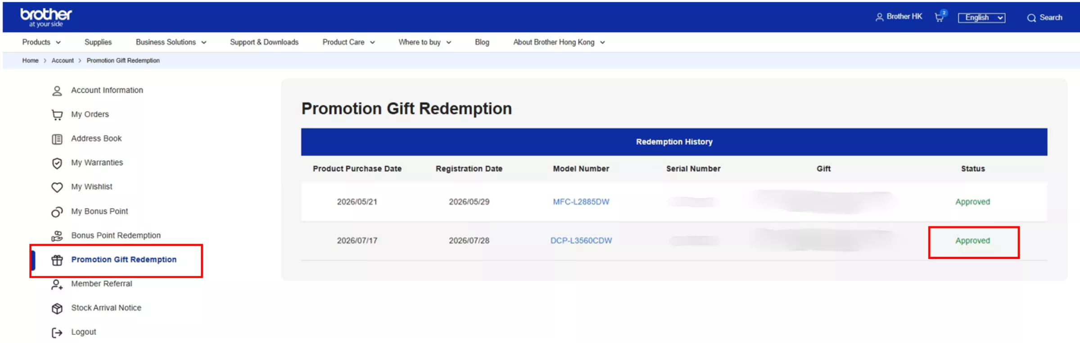
Task: Expand the Where to buy chevron
Action: click(x=448, y=42)
